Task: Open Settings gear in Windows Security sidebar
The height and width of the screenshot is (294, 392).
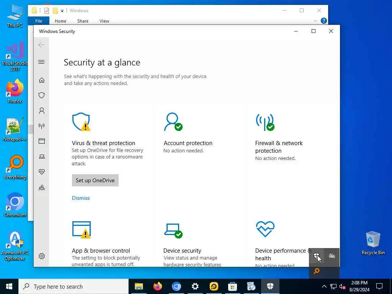Action: pos(41,256)
